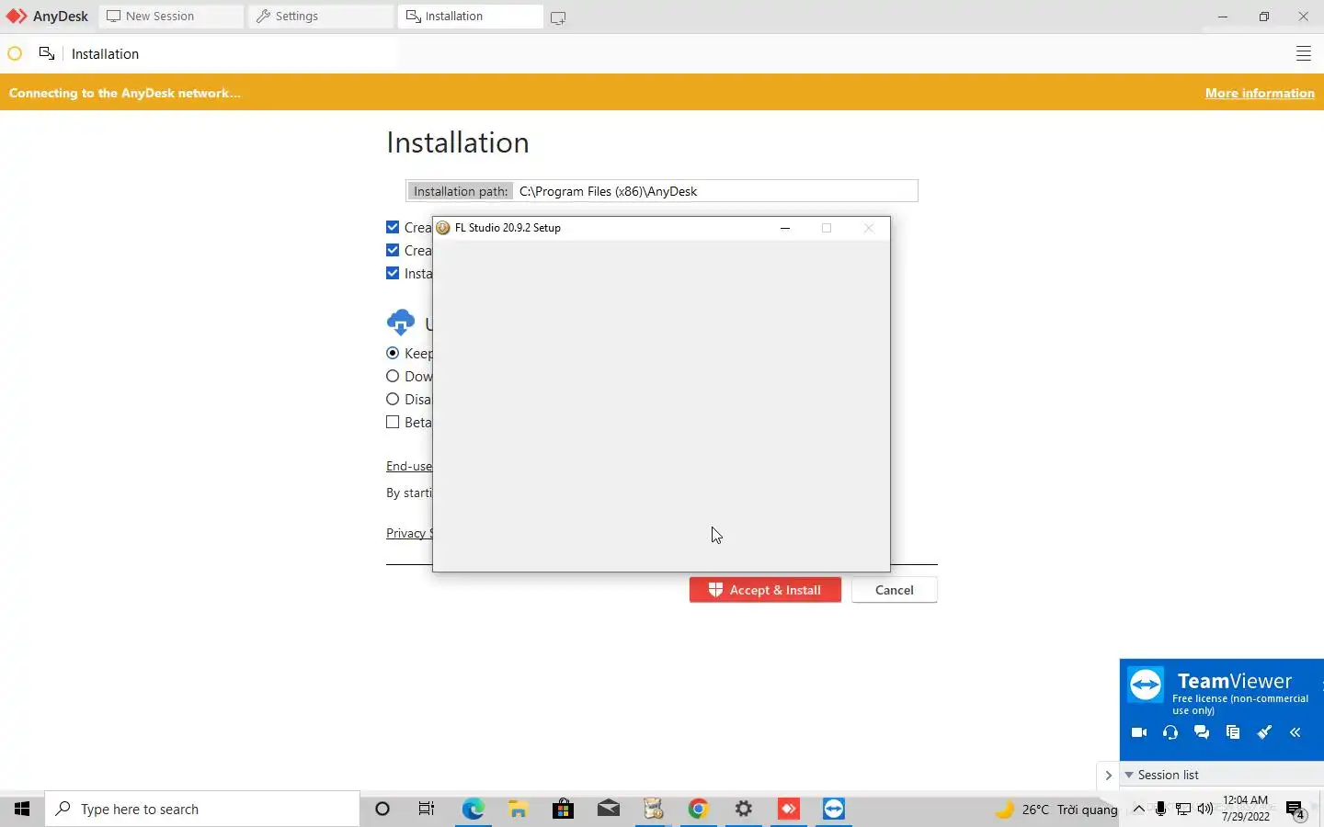This screenshot has height=827, width=1324.
Task: Click the FL Studio setup title icon
Action: (x=443, y=228)
